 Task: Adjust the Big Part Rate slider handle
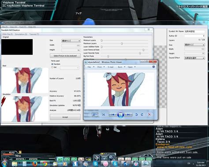click(x=108, y=56)
